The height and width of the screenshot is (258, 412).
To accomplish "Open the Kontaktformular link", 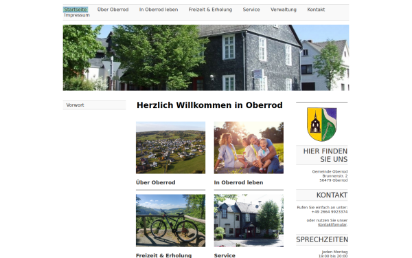I will [332, 224].
